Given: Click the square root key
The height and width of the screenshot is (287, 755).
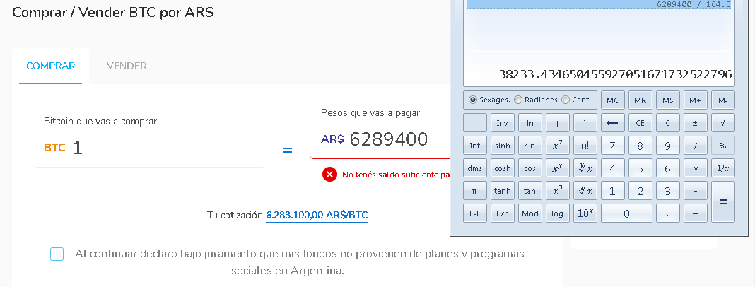Looking at the screenshot, I should click(722, 123).
